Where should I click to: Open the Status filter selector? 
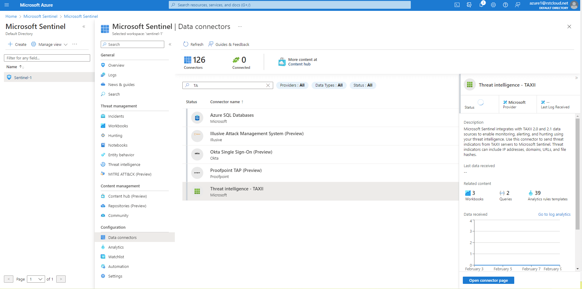[362, 85]
